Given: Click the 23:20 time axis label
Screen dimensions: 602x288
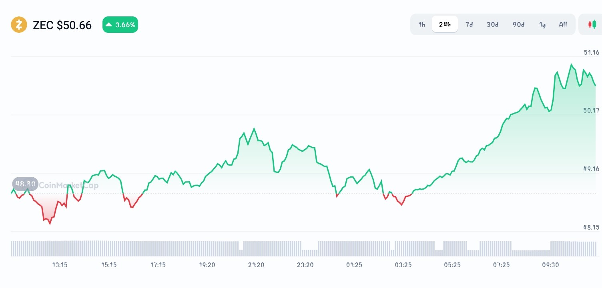Looking at the screenshot, I should 305,265.
